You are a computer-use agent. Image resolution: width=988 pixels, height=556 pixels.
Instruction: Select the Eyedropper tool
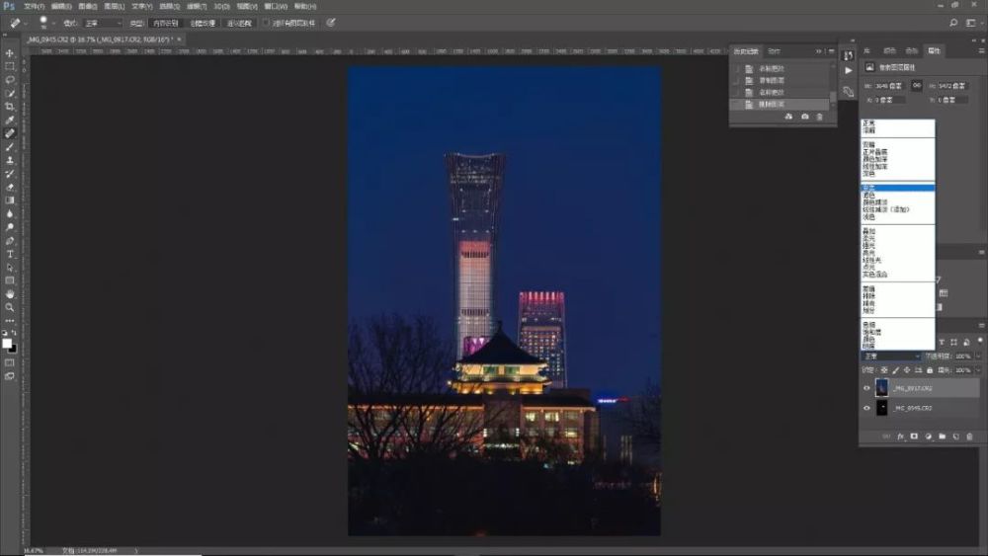(10, 119)
